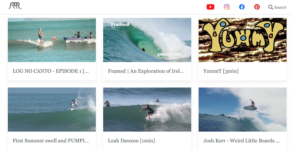Open the First Summer swell thumbnail
Viewport: 292px width, 150px height.
point(52,109)
